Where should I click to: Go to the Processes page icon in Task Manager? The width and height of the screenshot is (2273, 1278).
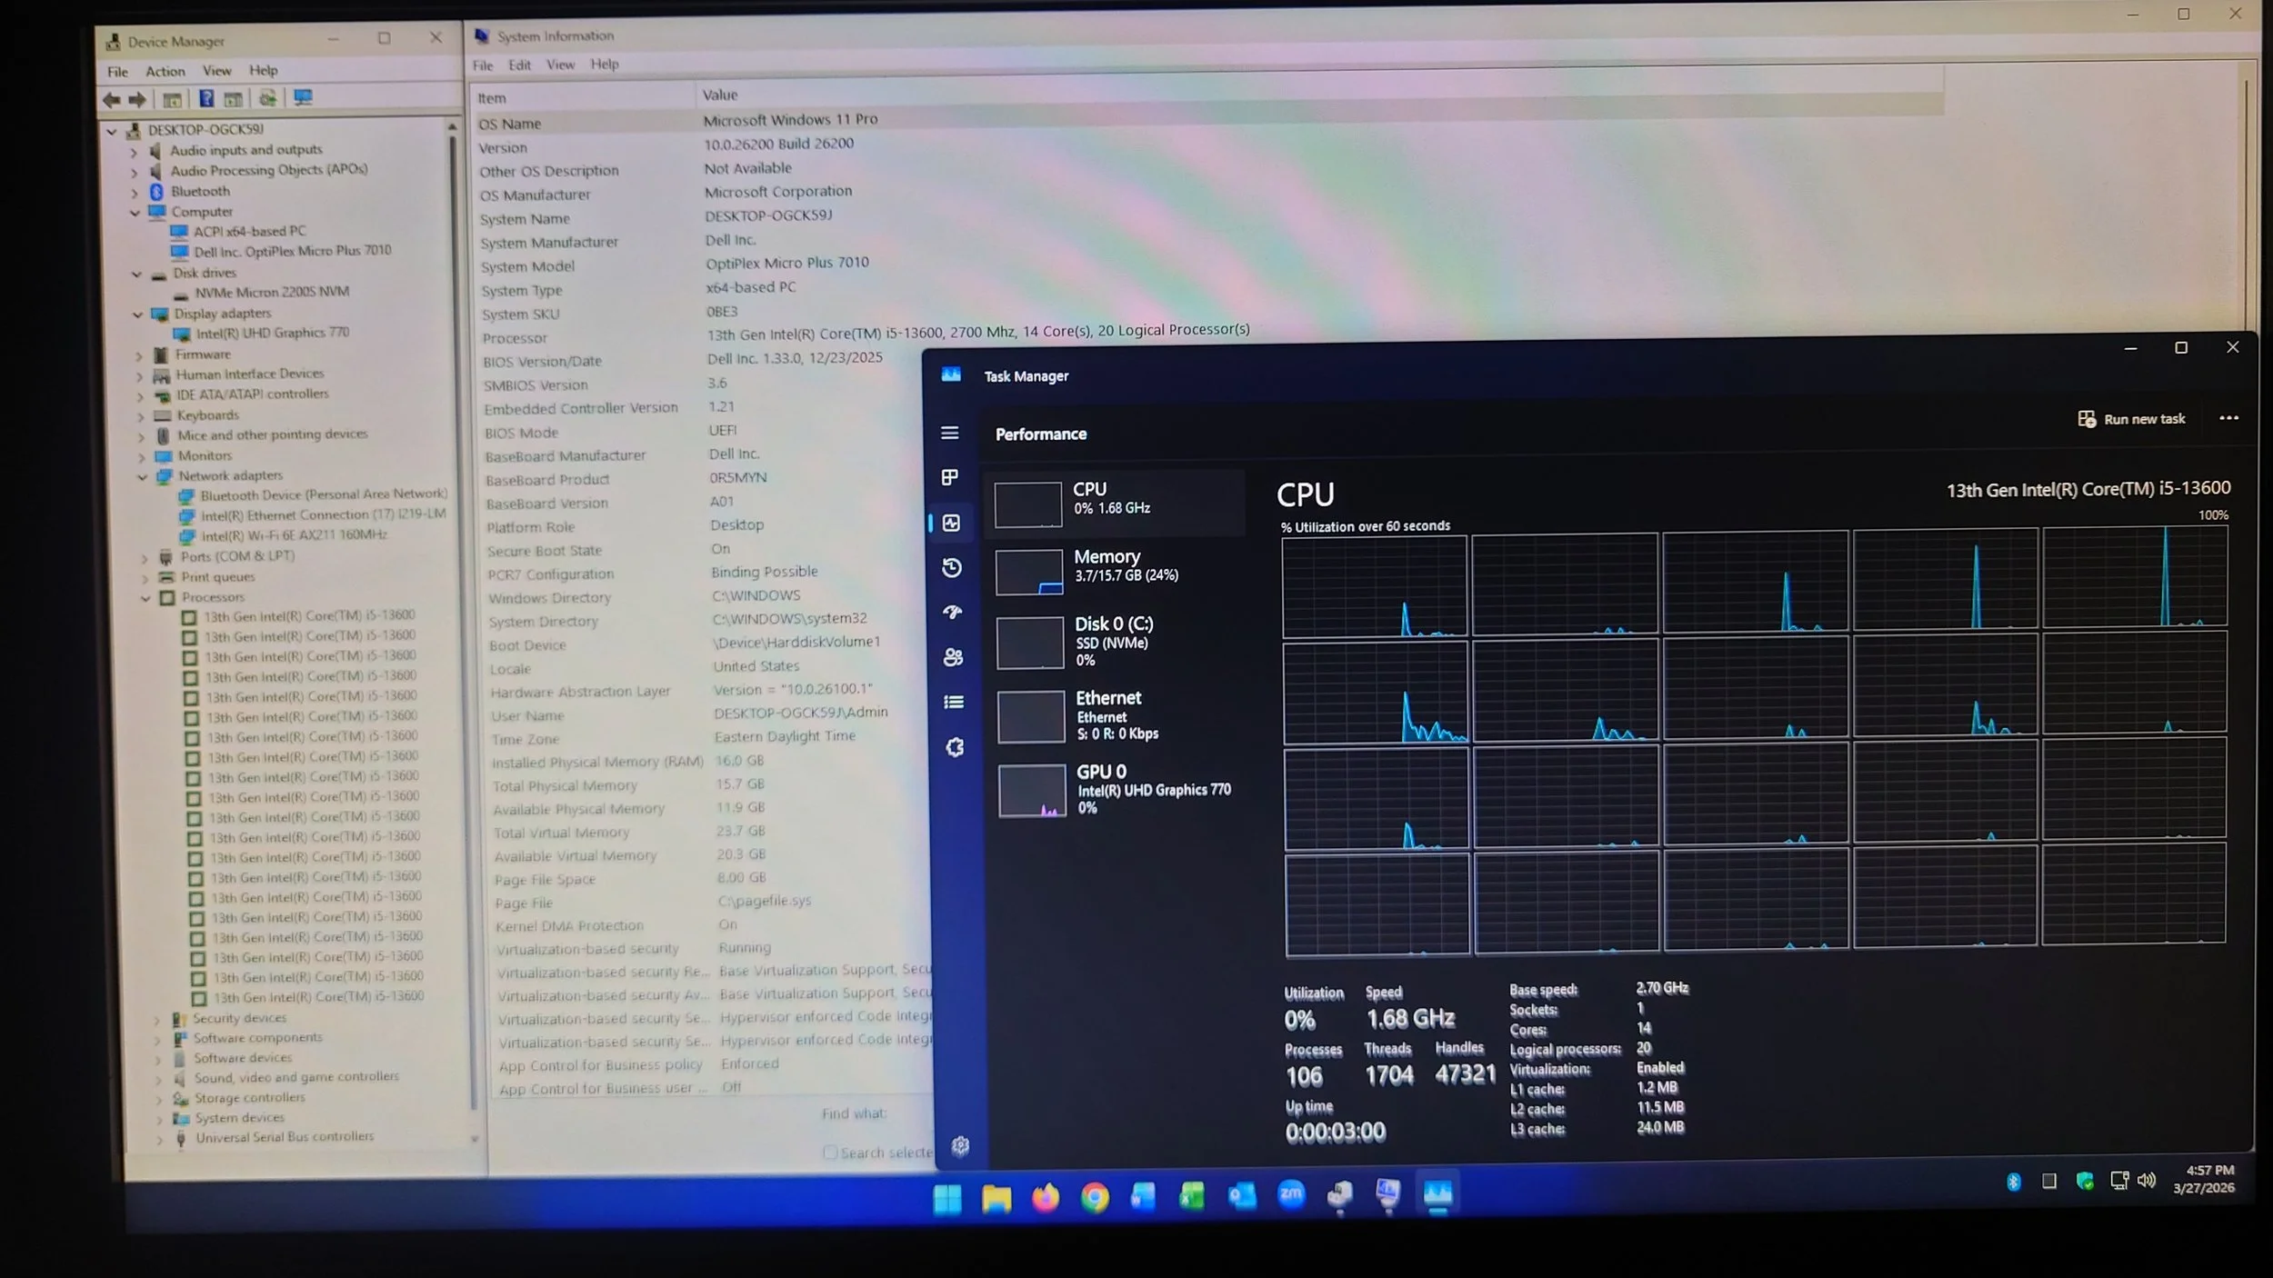[x=950, y=477]
